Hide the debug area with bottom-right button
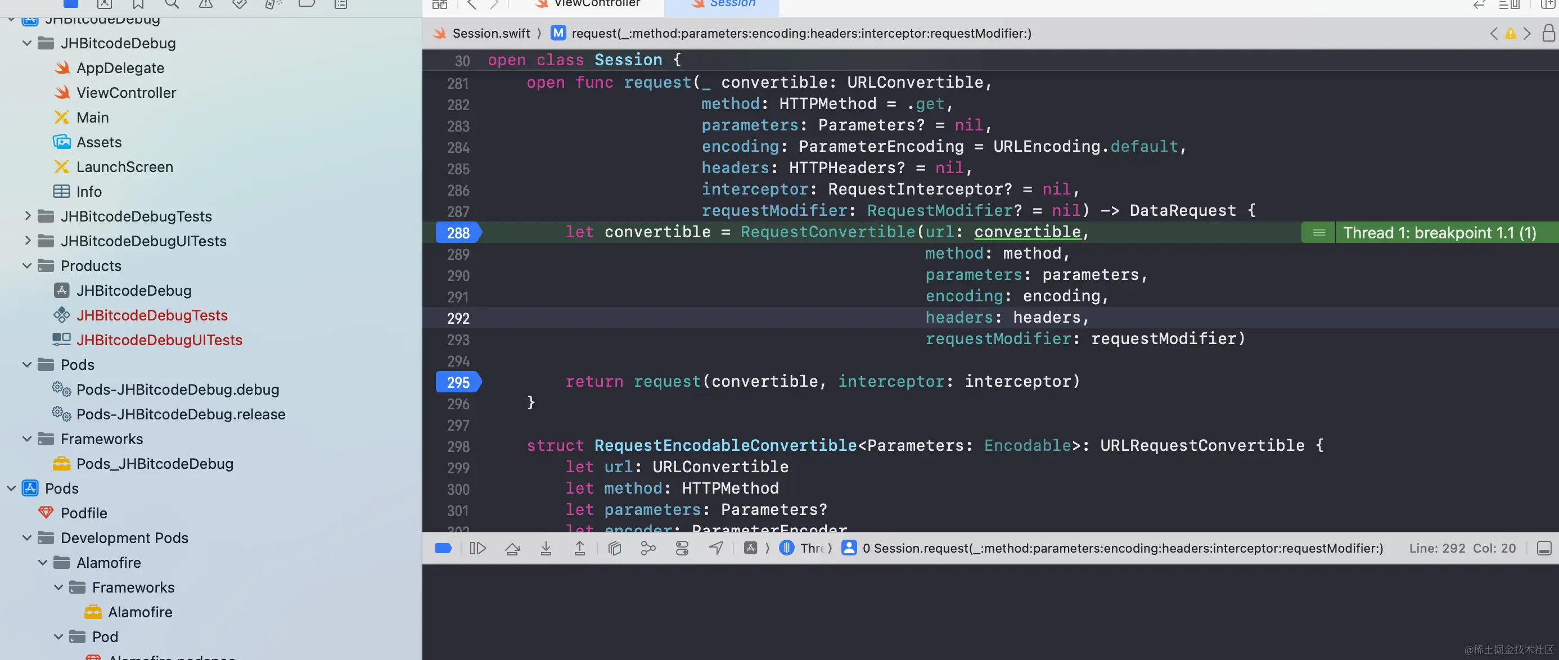Viewport: 1559px width, 660px height. tap(1544, 548)
